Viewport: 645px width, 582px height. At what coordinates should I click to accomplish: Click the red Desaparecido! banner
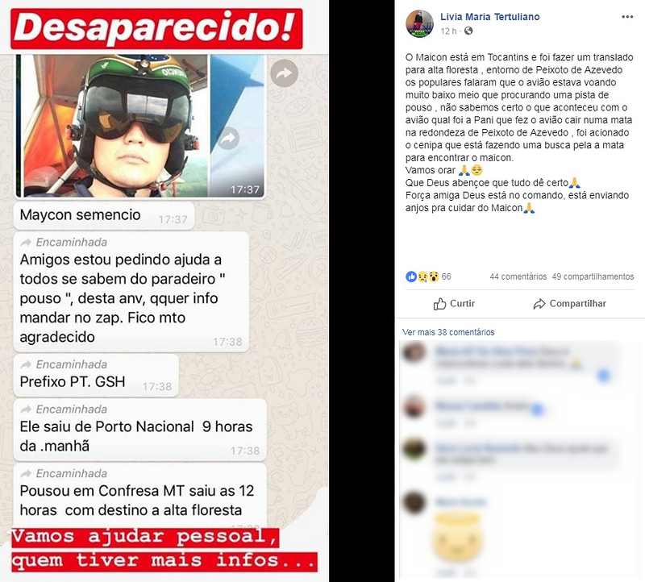click(x=156, y=28)
